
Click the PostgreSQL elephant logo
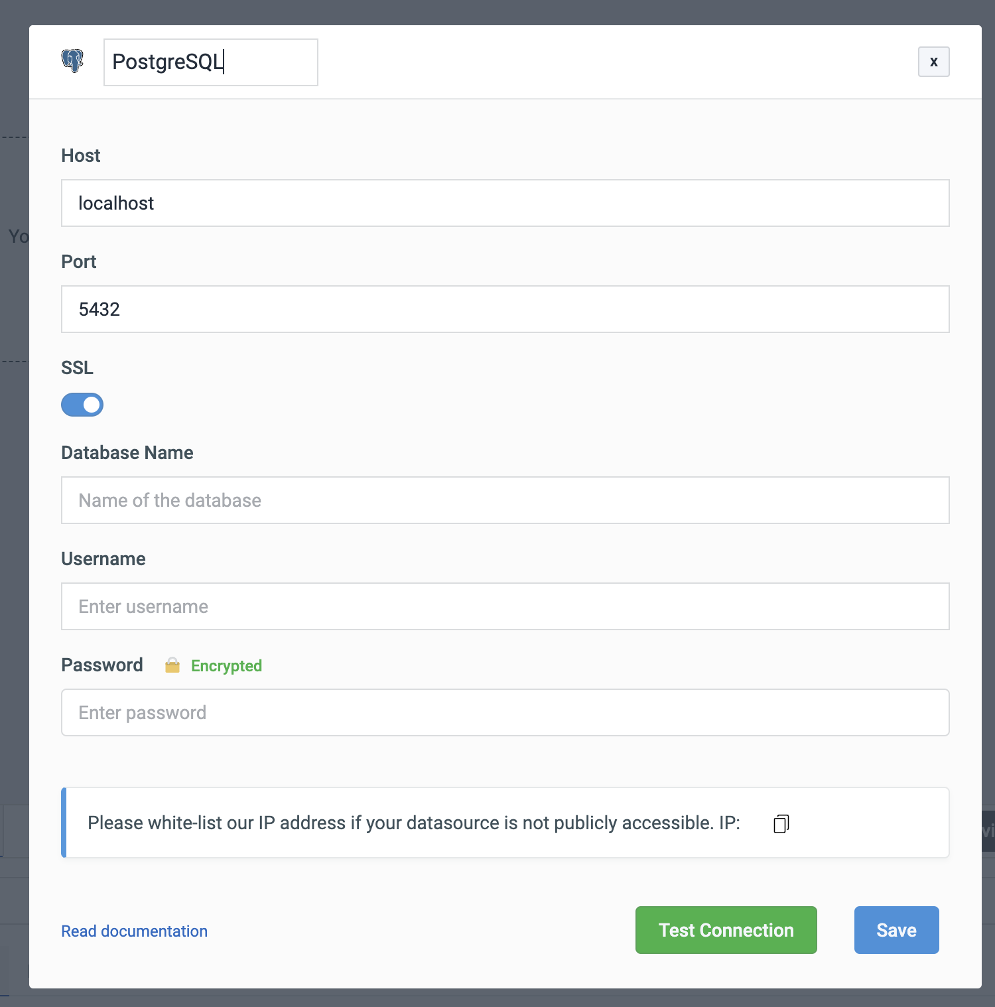pos(73,61)
